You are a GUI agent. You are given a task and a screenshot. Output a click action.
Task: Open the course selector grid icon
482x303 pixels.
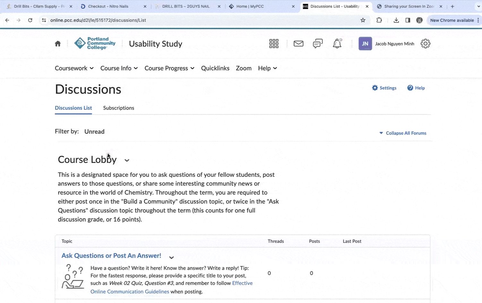pos(274,44)
